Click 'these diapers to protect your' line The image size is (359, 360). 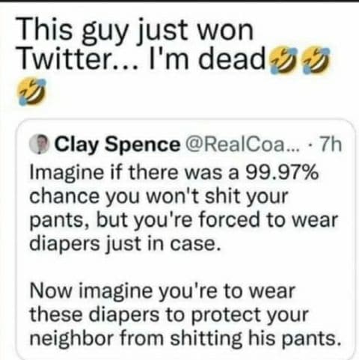pyautogui.click(x=169, y=315)
